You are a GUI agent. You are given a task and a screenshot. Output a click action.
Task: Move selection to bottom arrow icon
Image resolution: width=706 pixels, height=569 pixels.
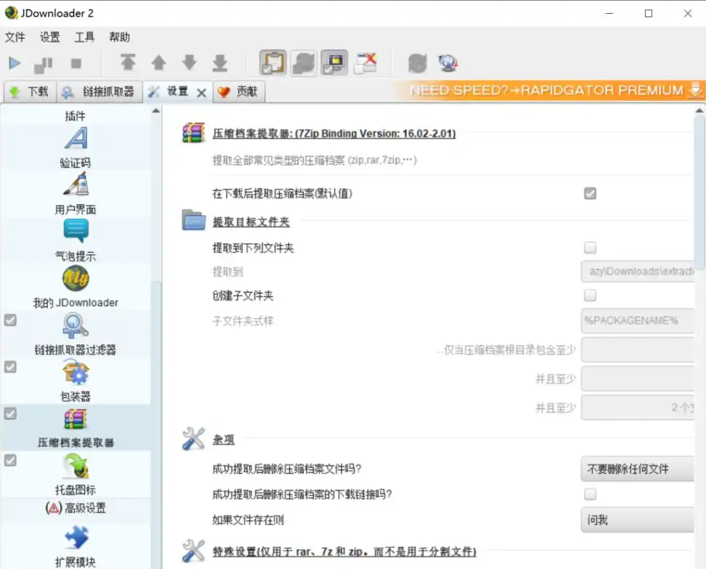tap(220, 64)
